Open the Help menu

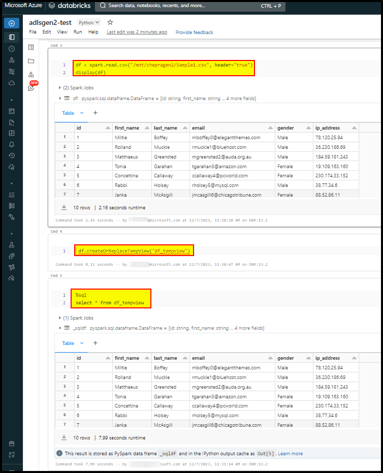coord(93,32)
